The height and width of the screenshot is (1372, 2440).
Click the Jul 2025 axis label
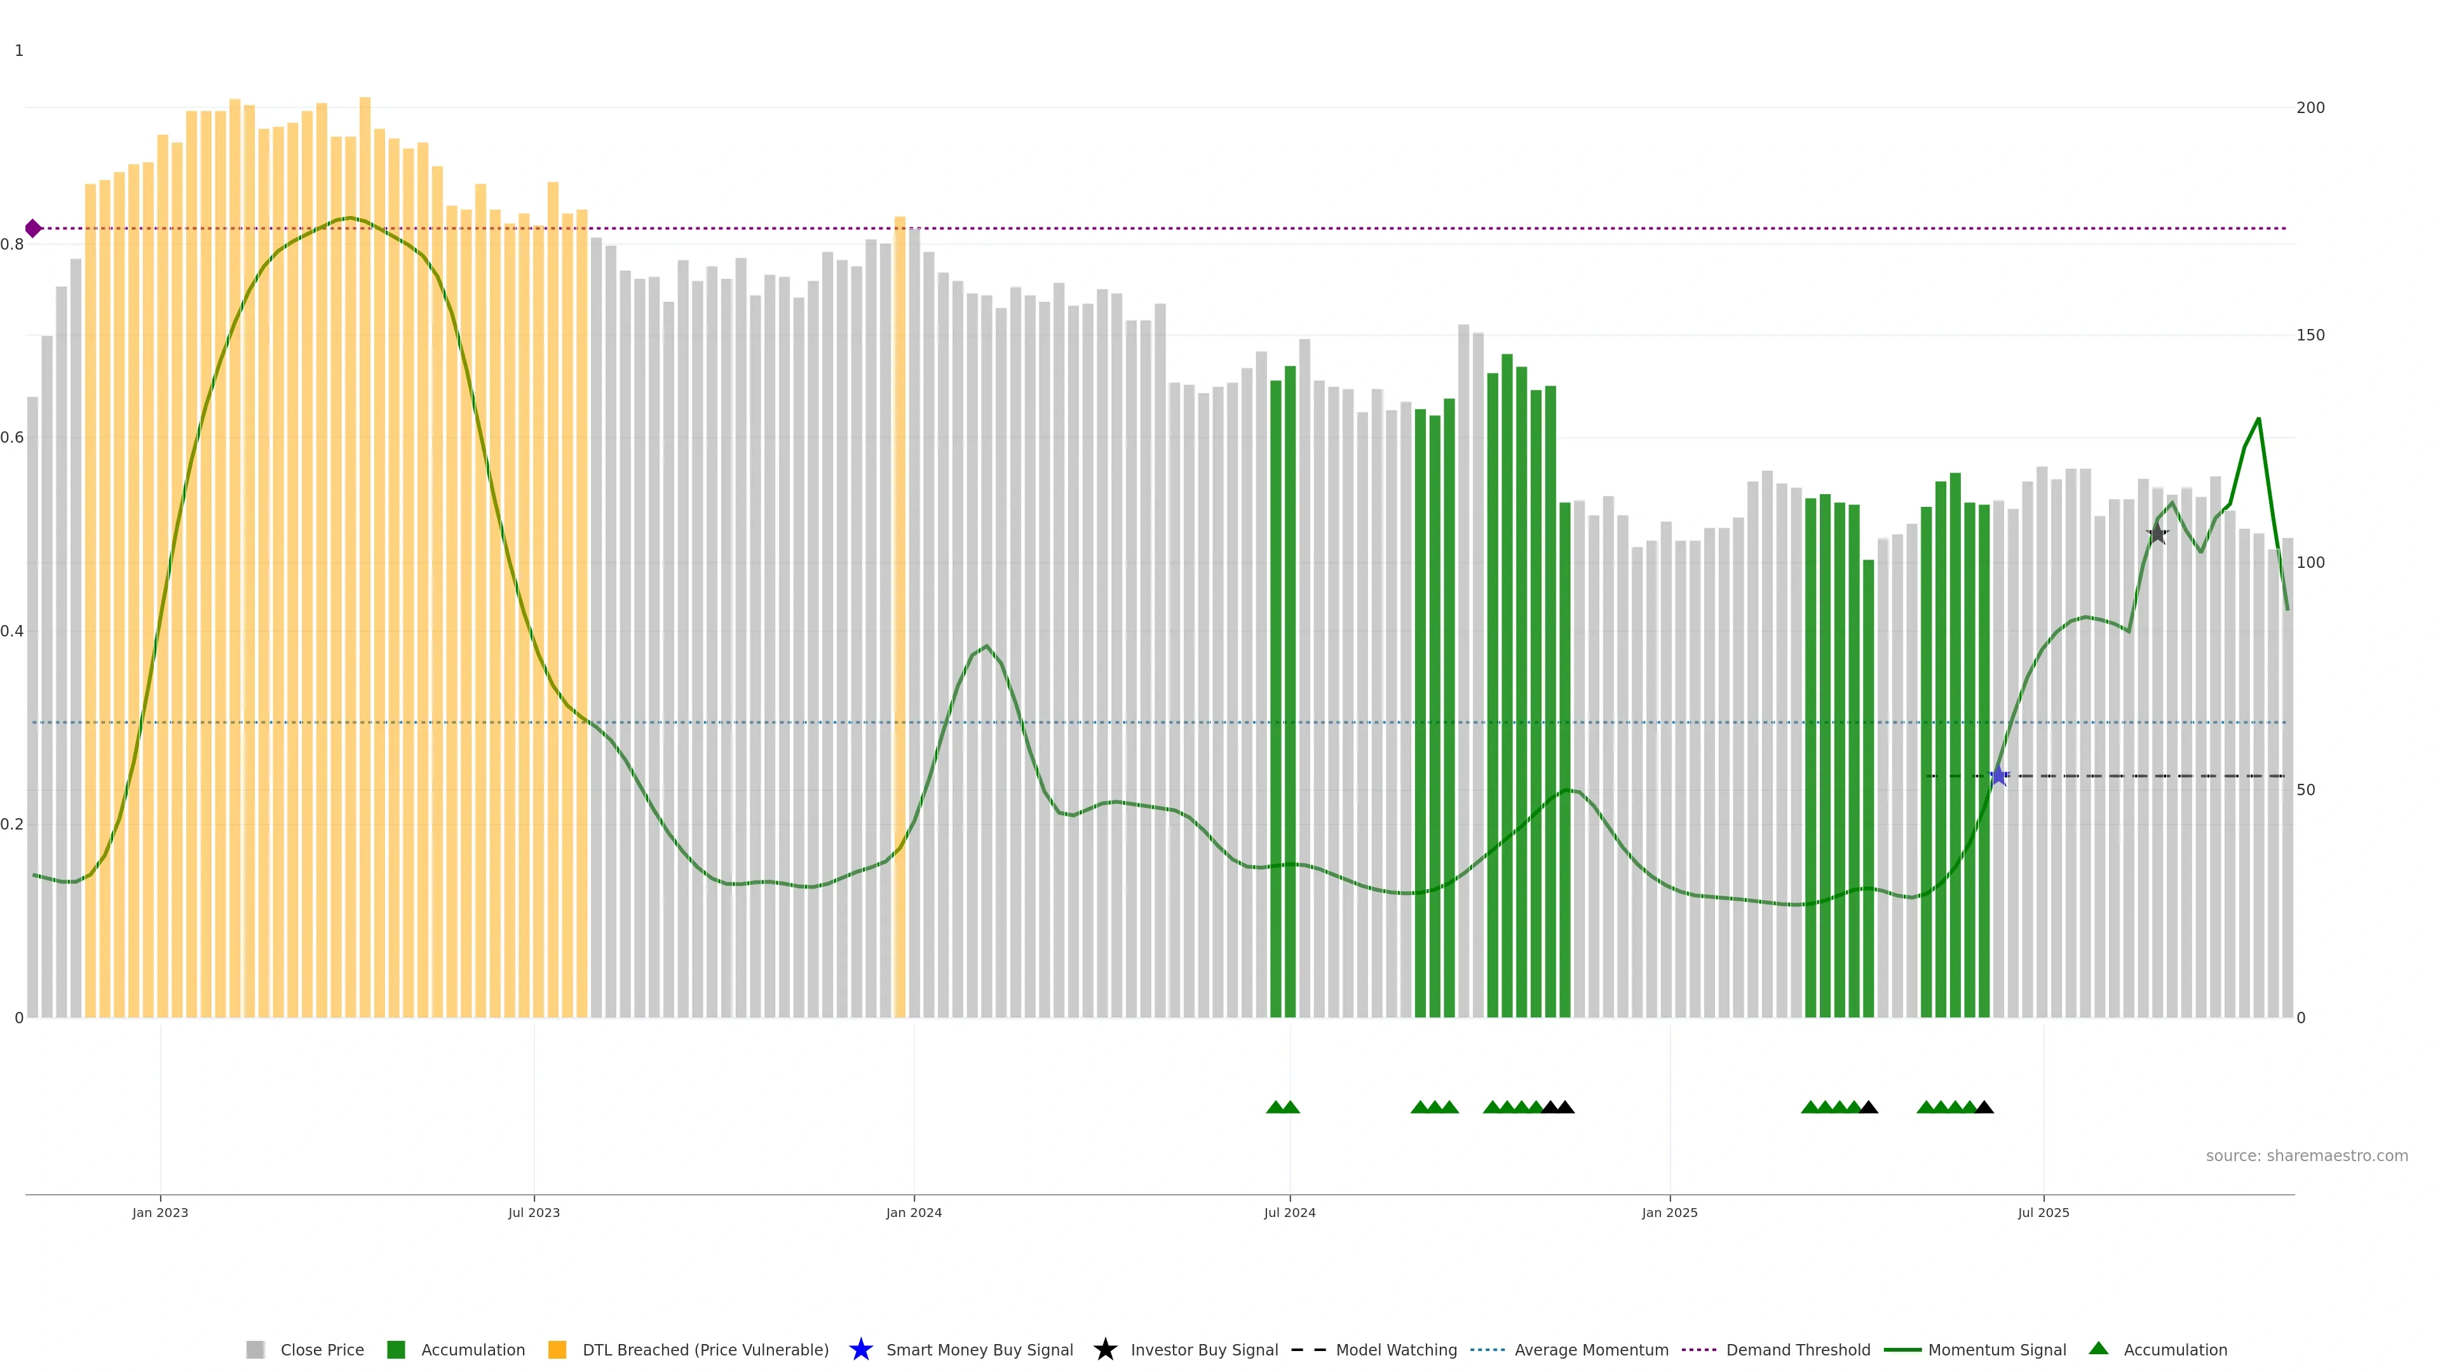(x=2043, y=1212)
